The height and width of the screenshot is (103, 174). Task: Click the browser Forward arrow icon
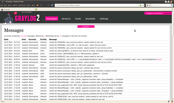[41, 5]
